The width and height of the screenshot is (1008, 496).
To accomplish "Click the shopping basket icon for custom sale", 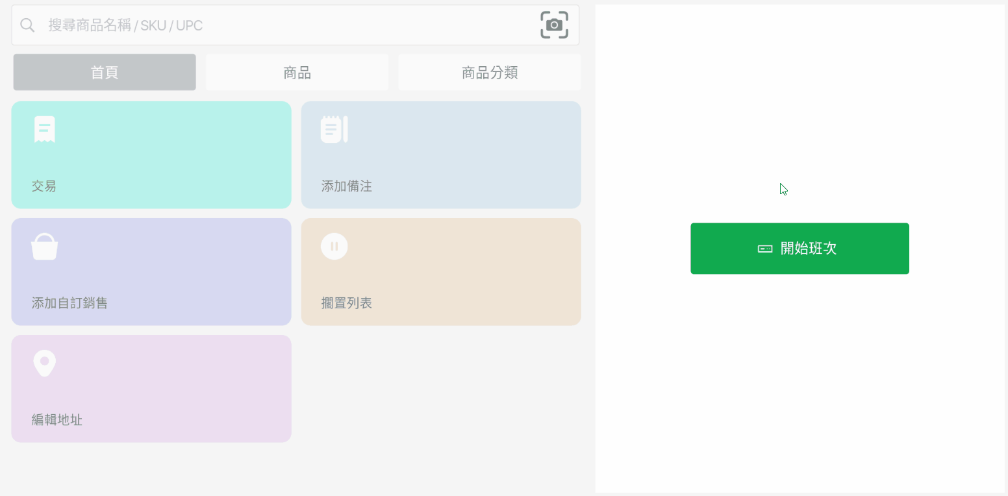I will click(x=44, y=247).
